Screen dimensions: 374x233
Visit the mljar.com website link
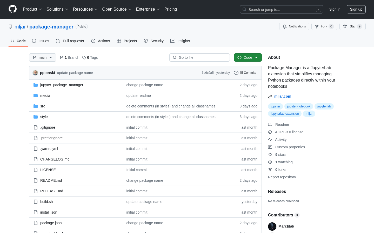tap(283, 96)
